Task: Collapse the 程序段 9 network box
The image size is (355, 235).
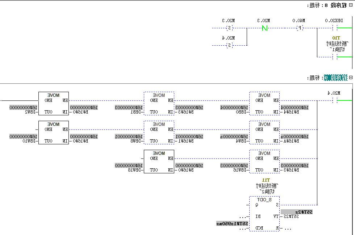Action: (351, 78)
